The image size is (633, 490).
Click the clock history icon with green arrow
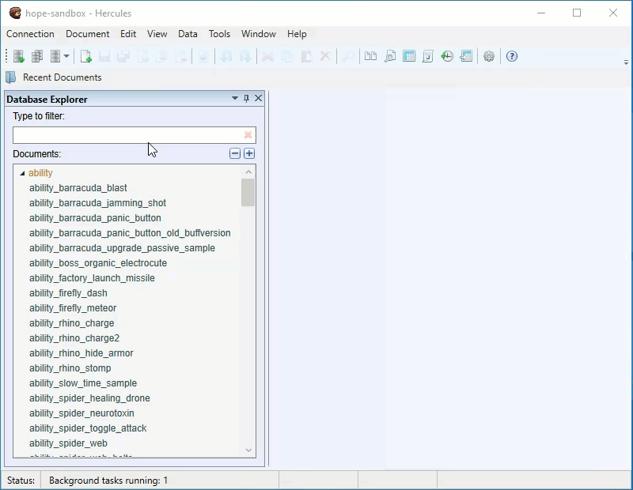click(447, 56)
